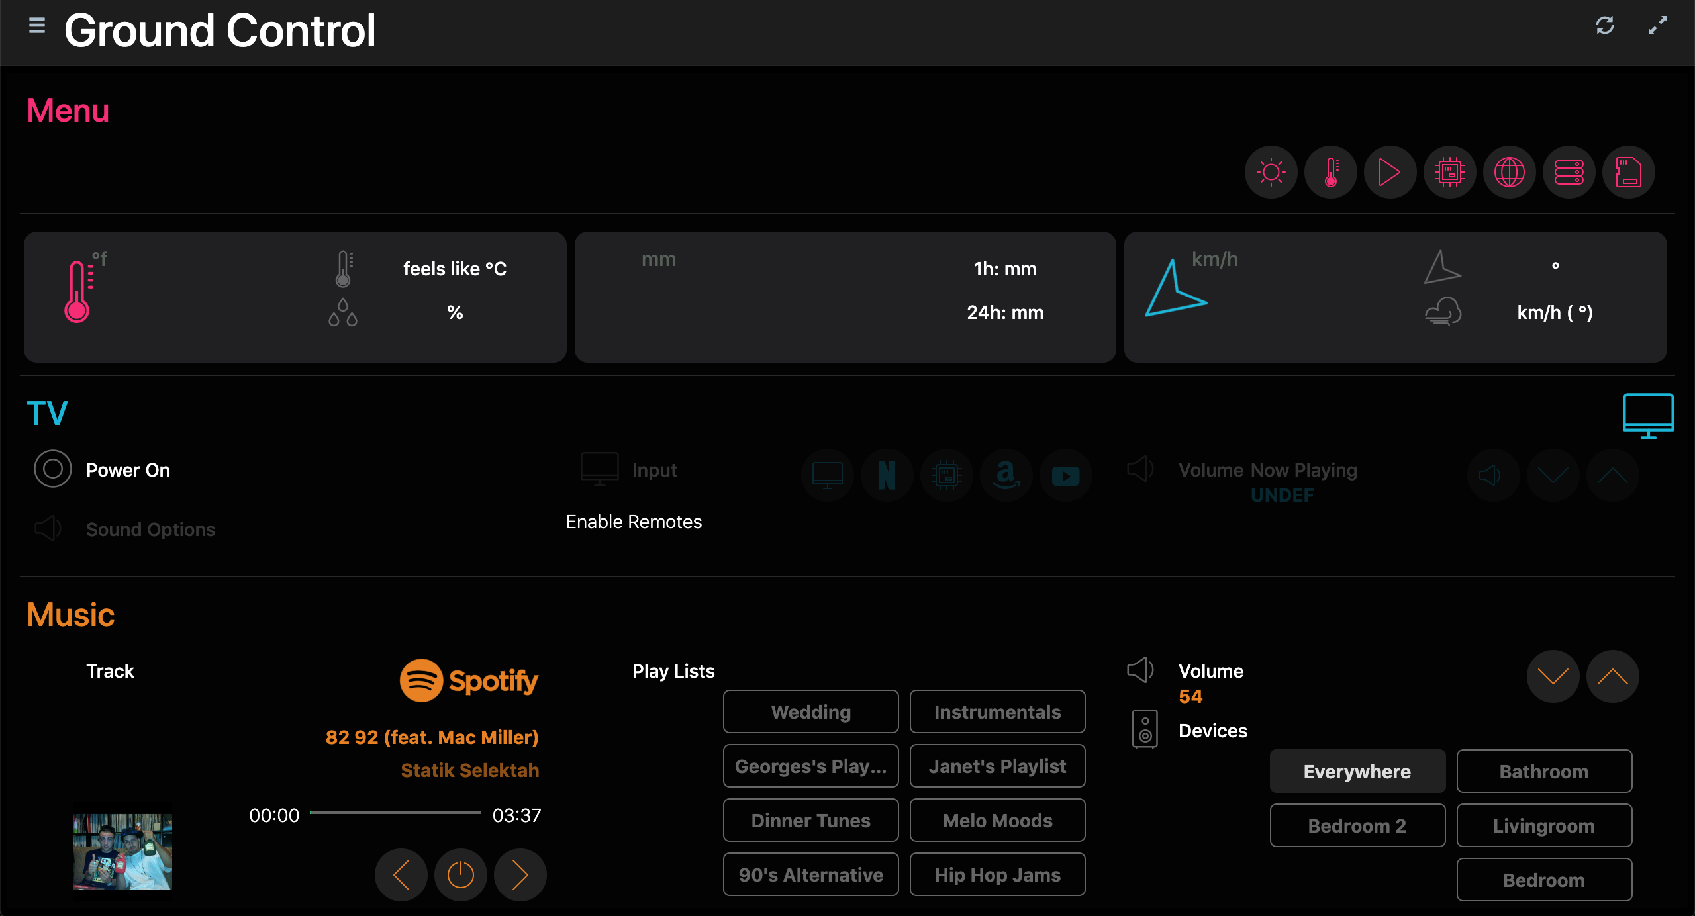Click the SD card icon in the Menu row
Viewport: 1695px width, 916px height.
1628,172
